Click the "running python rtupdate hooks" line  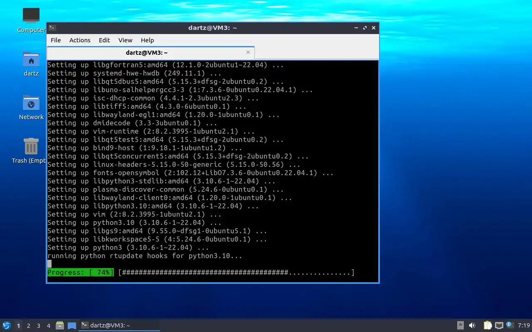(x=145, y=256)
